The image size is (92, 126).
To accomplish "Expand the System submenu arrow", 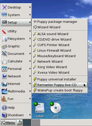I will click(30, 15).
